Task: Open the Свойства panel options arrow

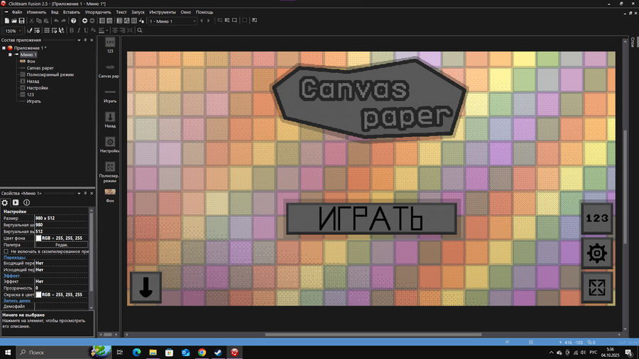Action: [79, 194]
